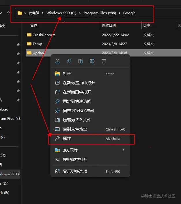Screen dimensions: 181x204
Task: Click 此电脑 in the address path
Action: click(34, 13)
